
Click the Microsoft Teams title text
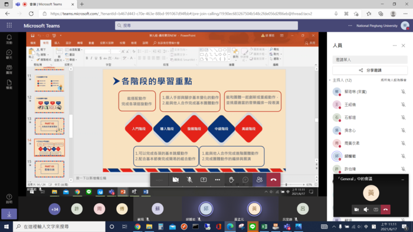[x=42, y=26]
